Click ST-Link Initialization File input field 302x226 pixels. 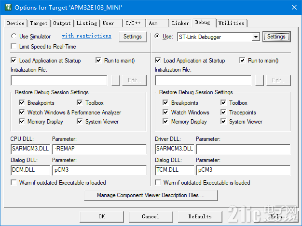[203, 80]
